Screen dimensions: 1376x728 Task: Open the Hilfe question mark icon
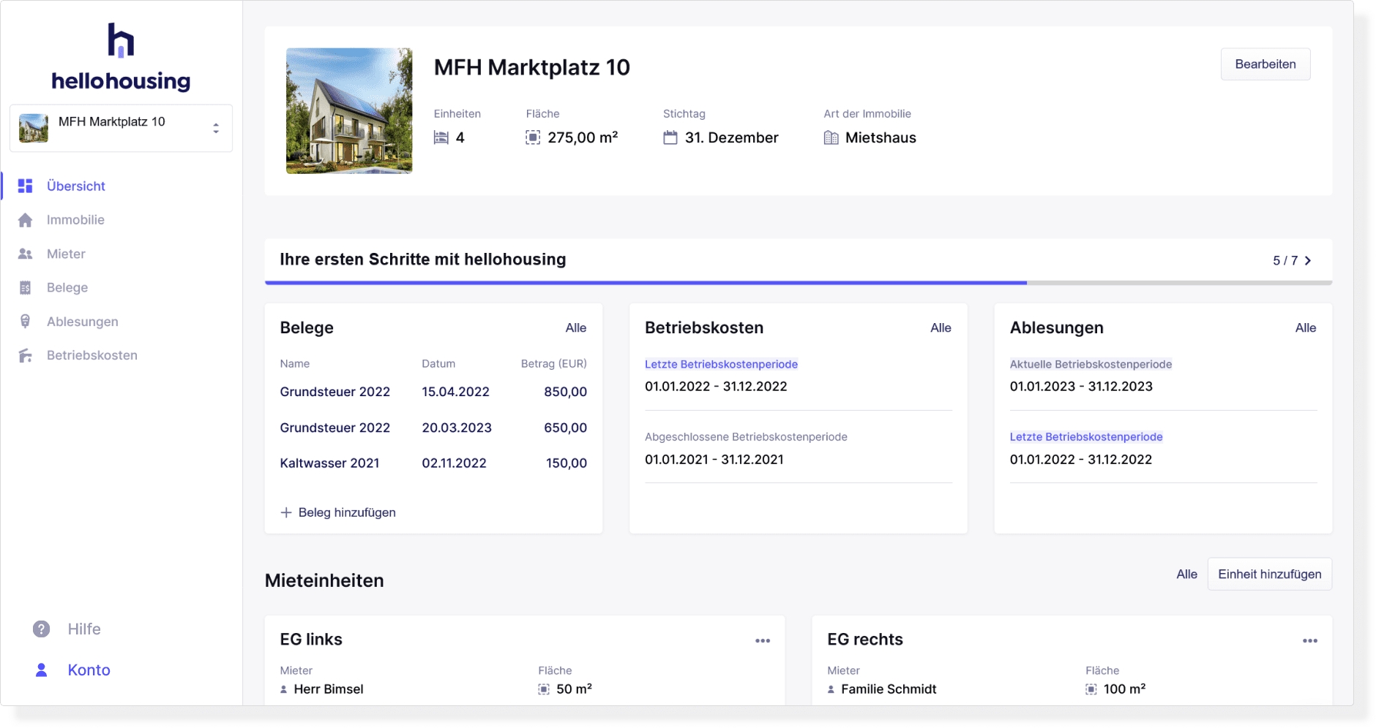(x=42, y=629)
